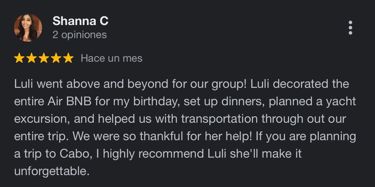375x187 pixels.
Task: Click the third yellow rating star
Action: [44, 58]
